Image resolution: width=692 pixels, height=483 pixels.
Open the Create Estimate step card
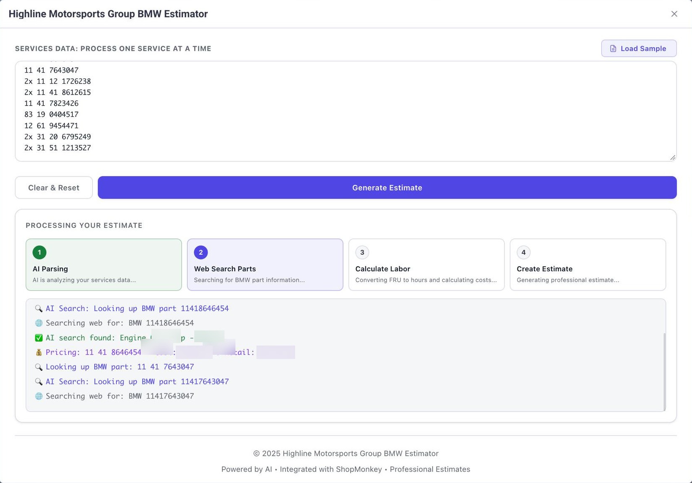[588, 265]
